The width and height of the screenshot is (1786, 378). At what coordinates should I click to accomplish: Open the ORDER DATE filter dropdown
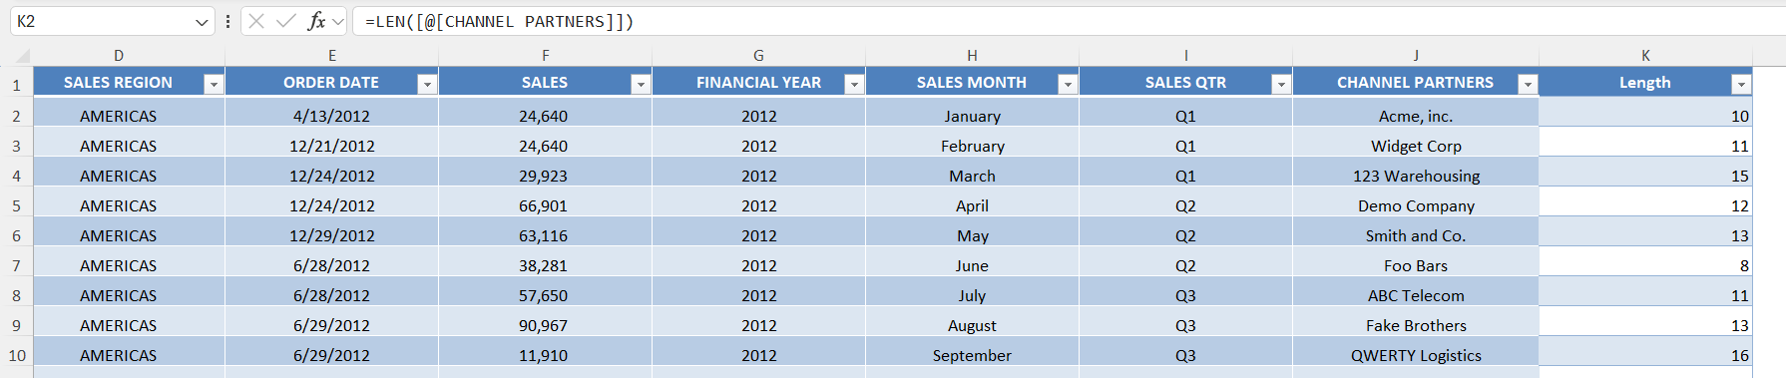[x=426, y=85]
